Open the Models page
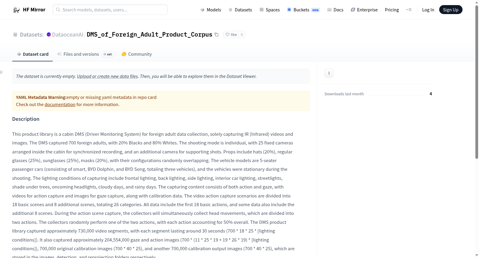Image resolution: width=479 pixels, height=258 pixels. tap(211, 10)
